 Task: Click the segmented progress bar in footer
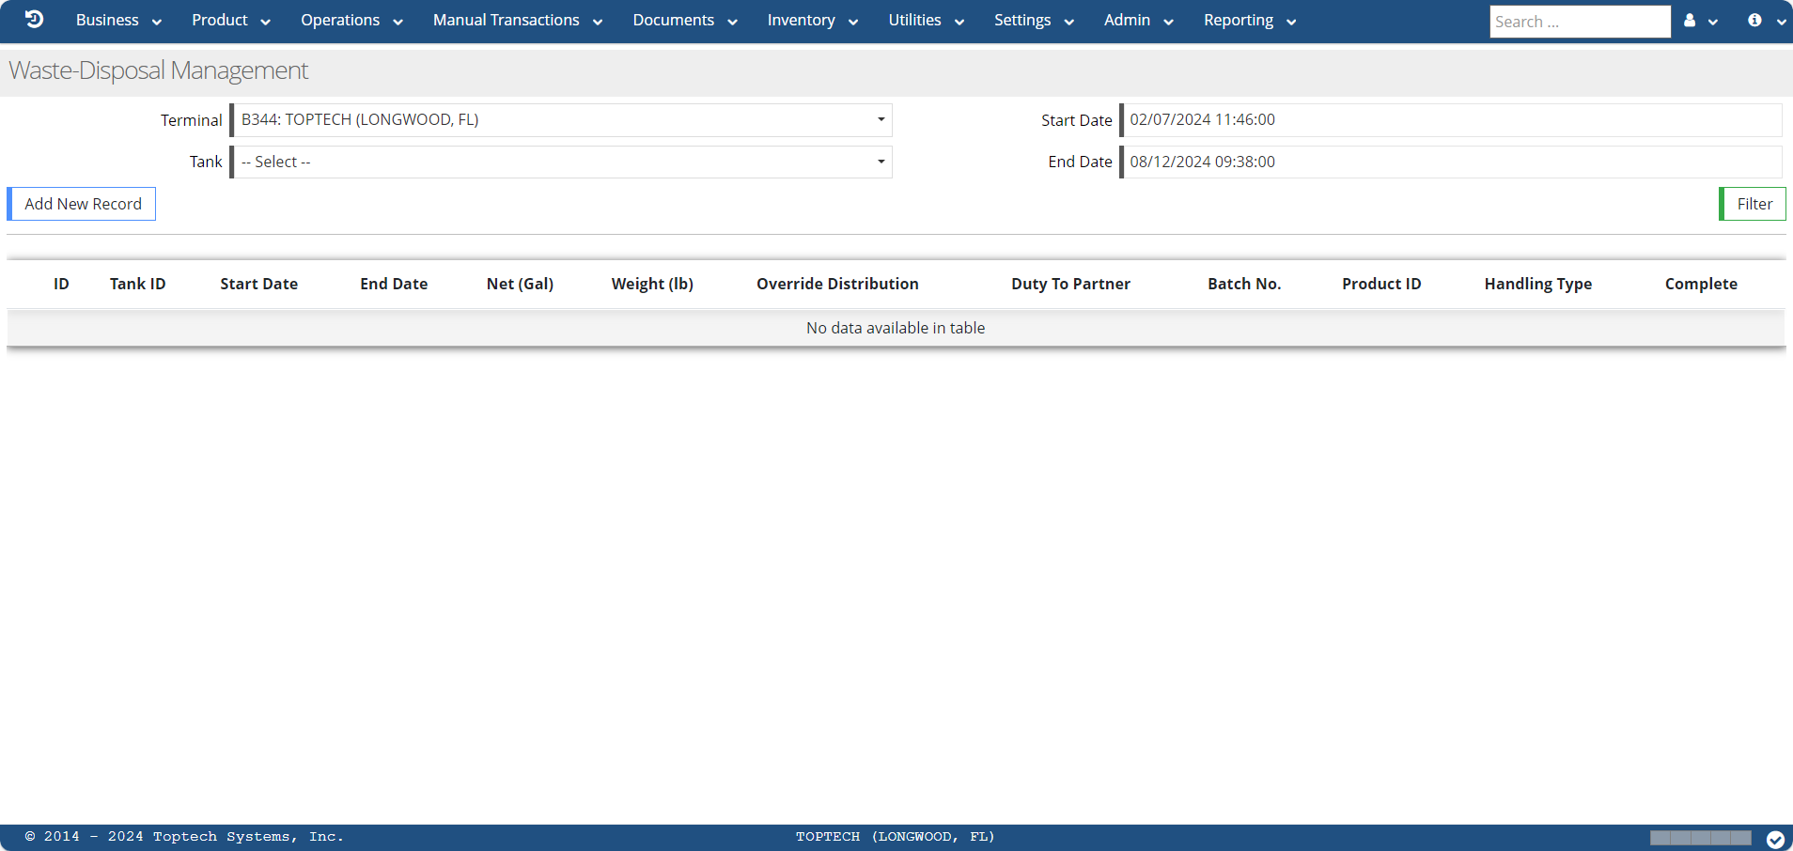tap(1700, 838)
